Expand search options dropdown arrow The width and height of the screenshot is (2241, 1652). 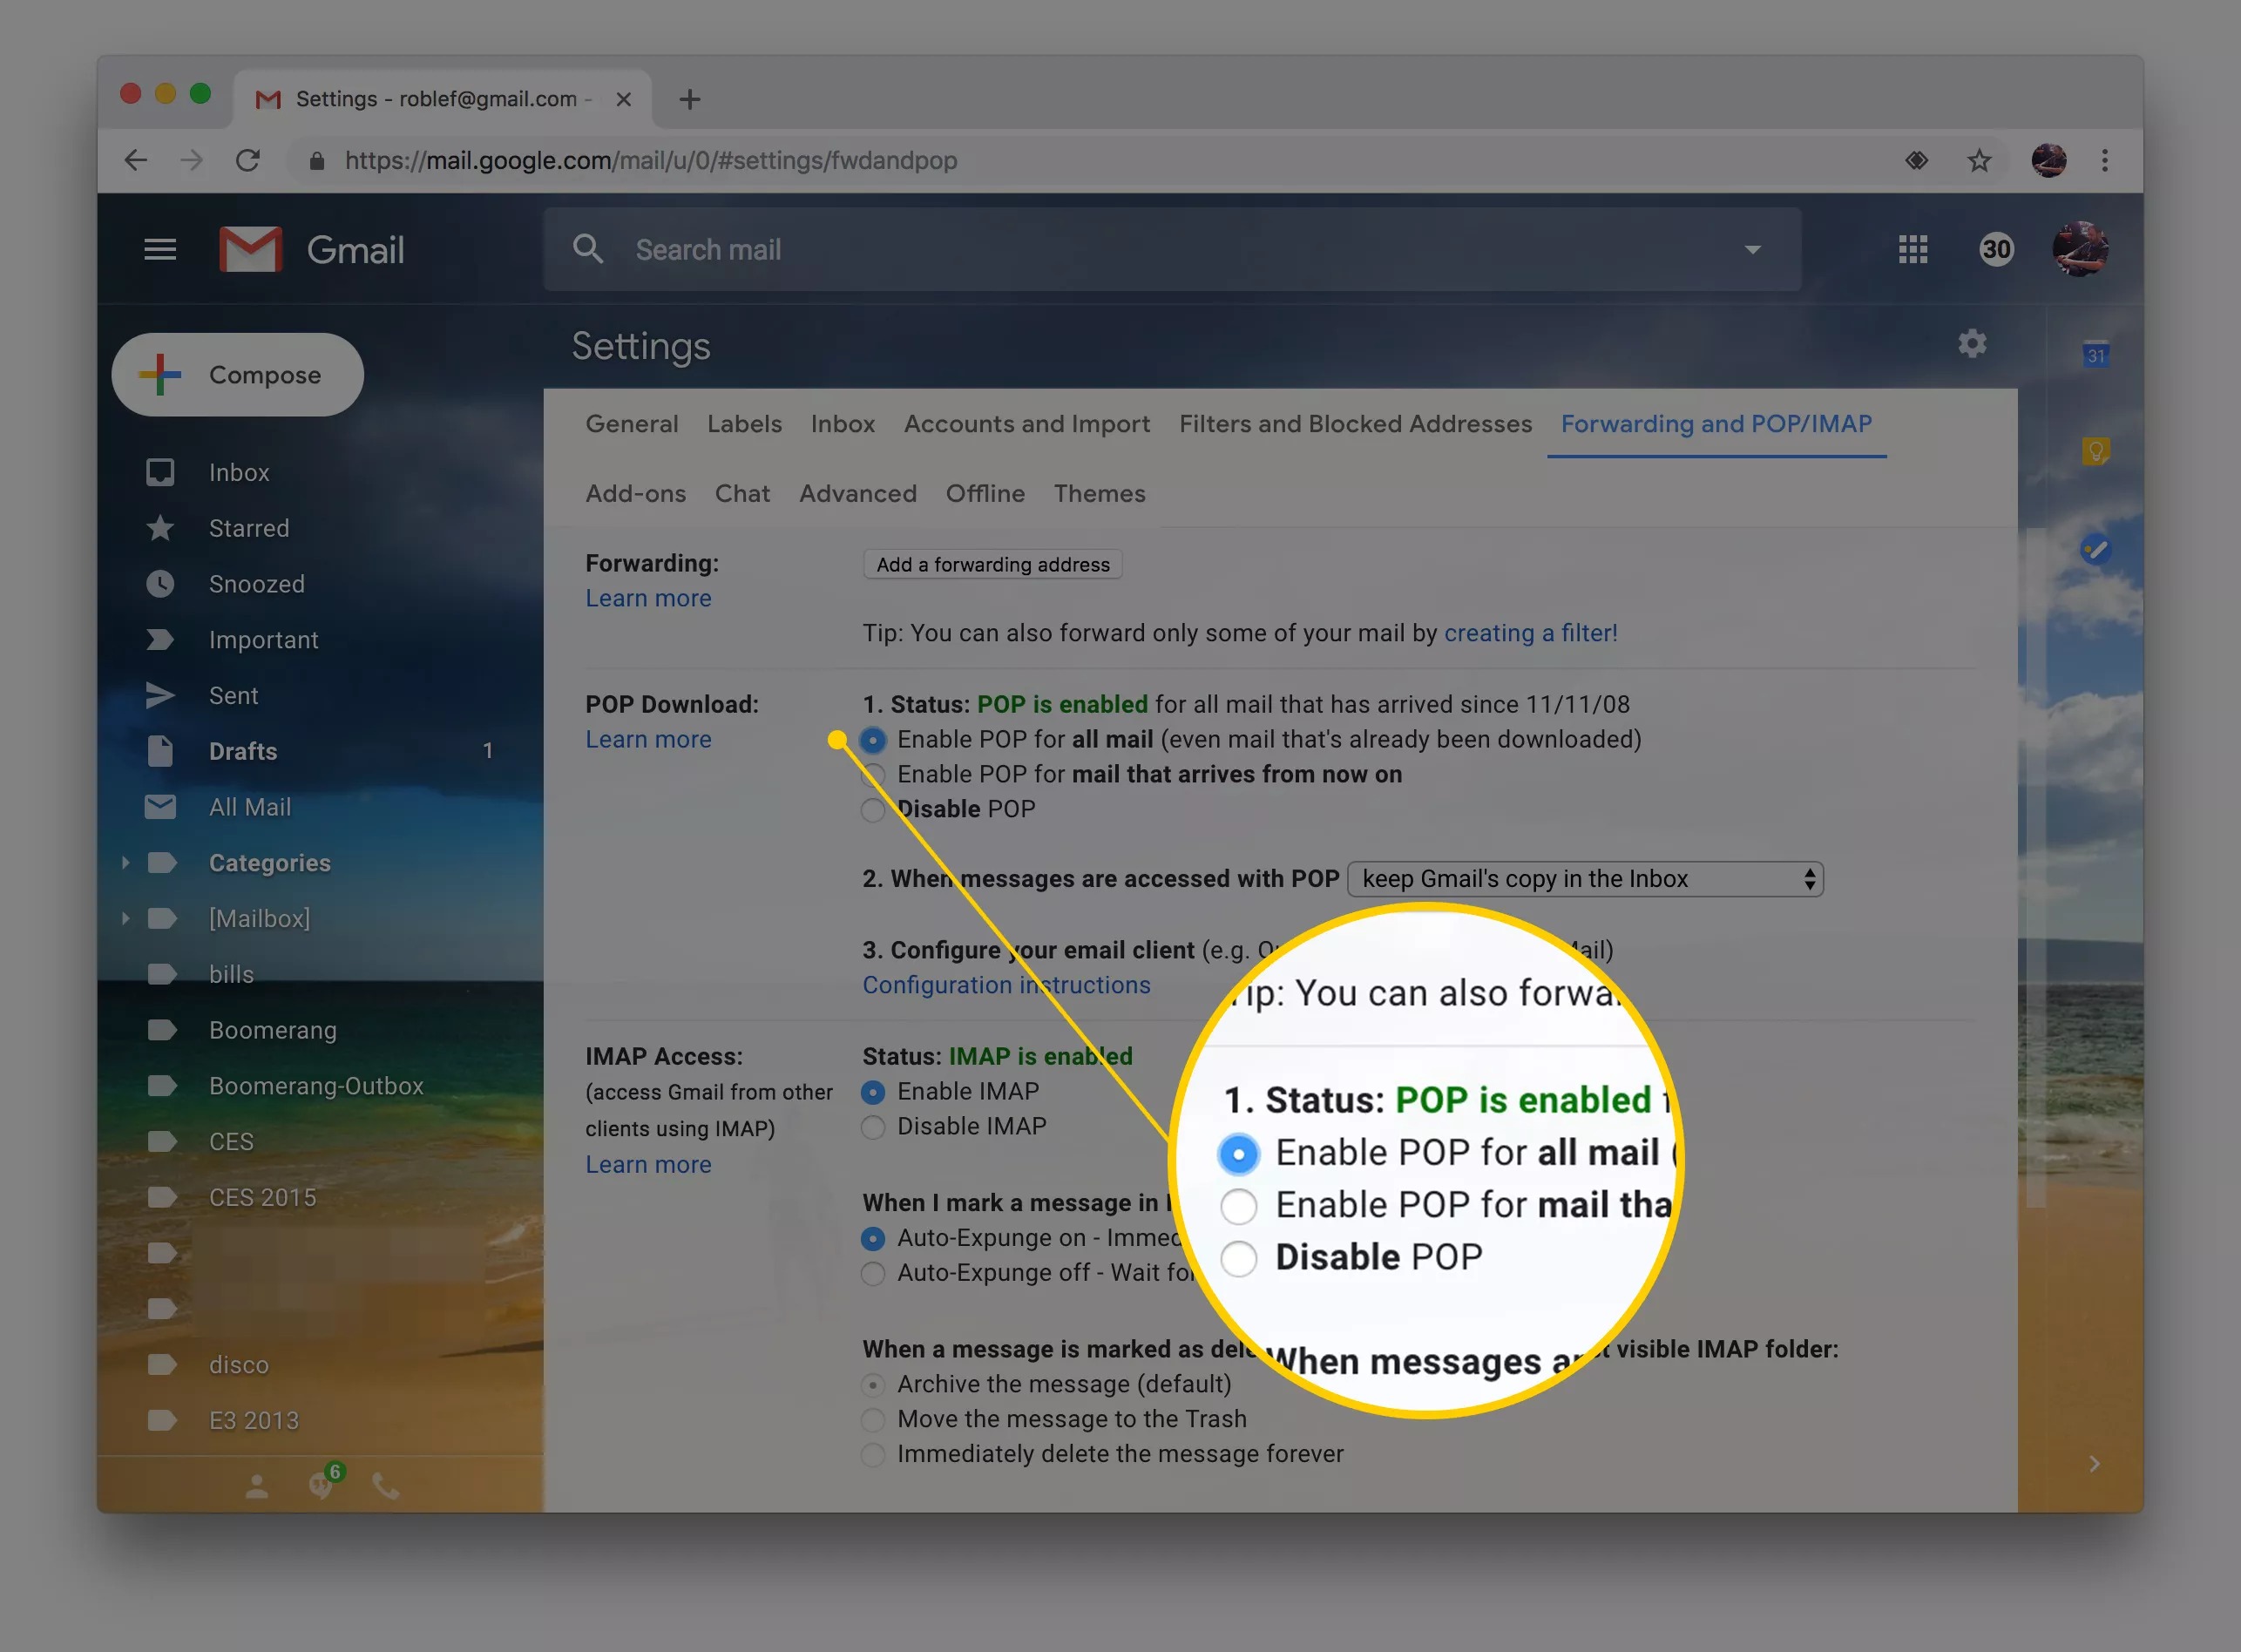[x=1752, y=249]
